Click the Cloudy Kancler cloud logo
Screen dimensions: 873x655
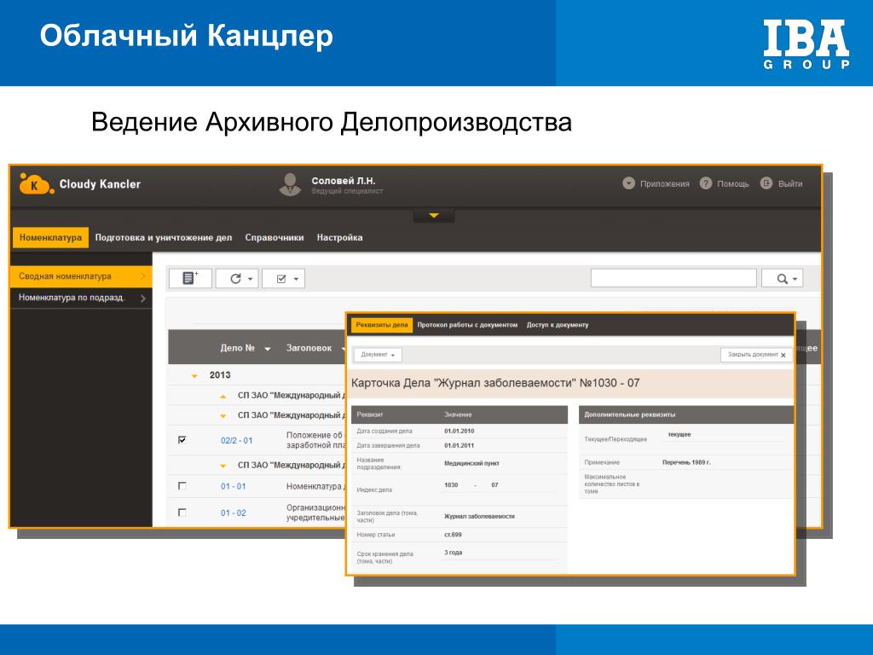click(37, 184)
